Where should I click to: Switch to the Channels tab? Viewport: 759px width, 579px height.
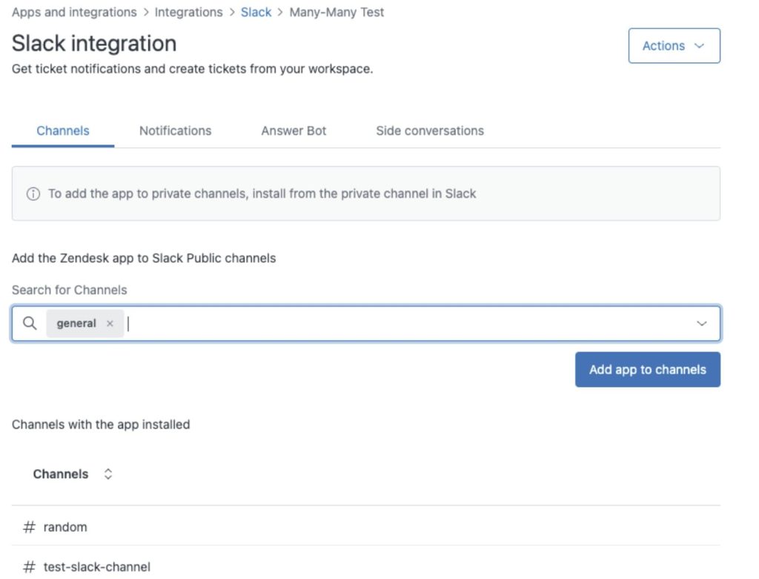[x=63, y=130]
